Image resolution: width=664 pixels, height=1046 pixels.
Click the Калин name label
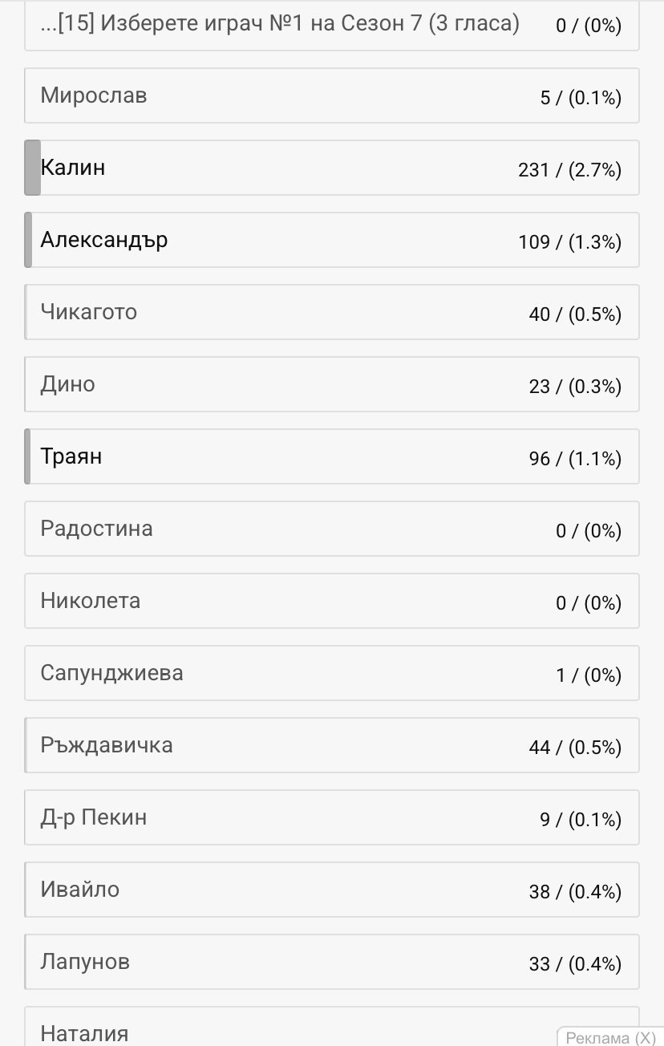click(73, 168)
